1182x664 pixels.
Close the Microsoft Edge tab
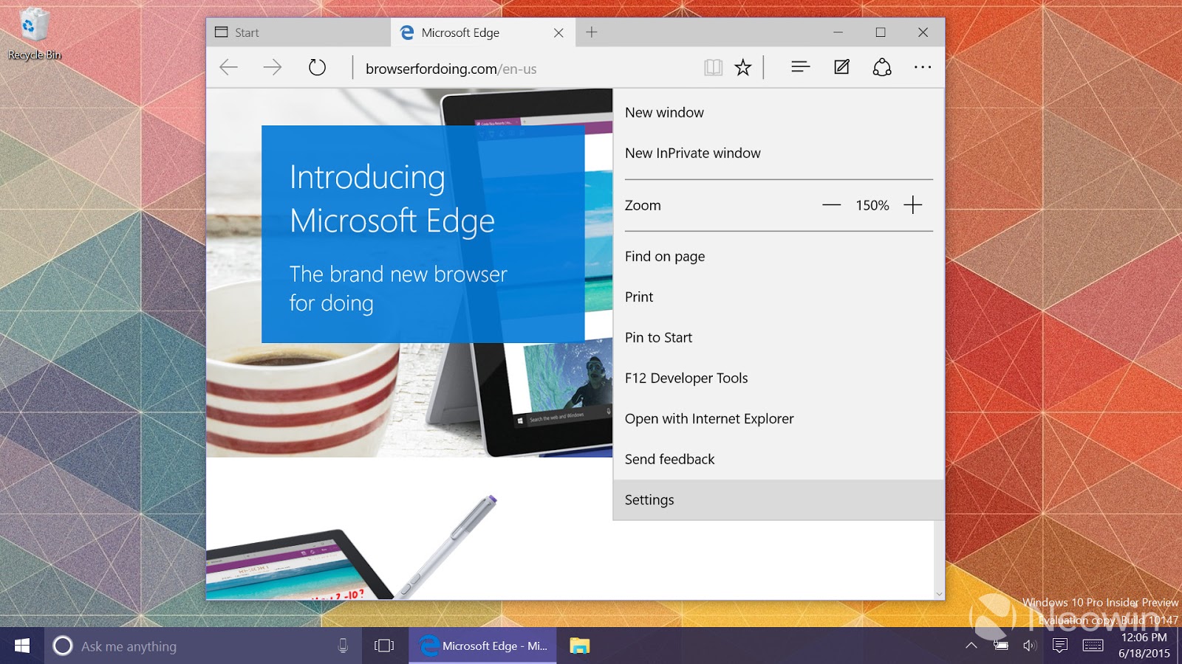(x=558, y=32)
